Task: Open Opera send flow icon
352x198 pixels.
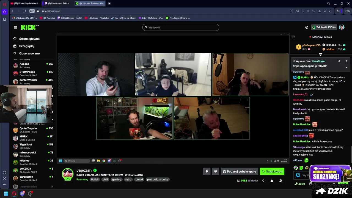Action: pyautogui.click(x=308, y=11)
